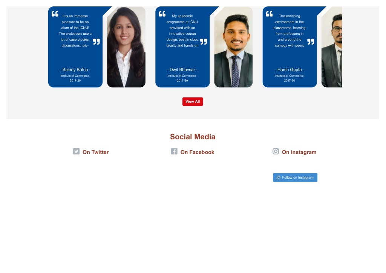Select Dwit Bhavsar's portrait photo
The width and height of the screenshot is (386, 273).
tap(233, 47)
